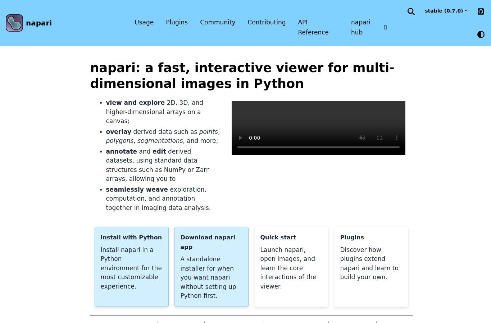Expand the stable (0.7.0) version dropdown
Screen dimensions: 491x323
click(446, 11)
